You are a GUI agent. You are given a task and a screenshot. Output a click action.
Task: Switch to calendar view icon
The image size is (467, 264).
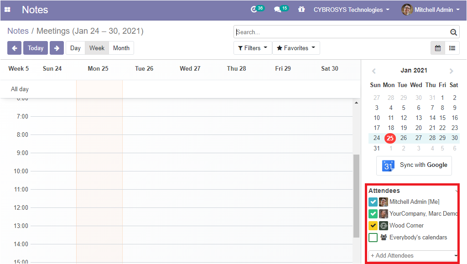(x=438, y=48)
